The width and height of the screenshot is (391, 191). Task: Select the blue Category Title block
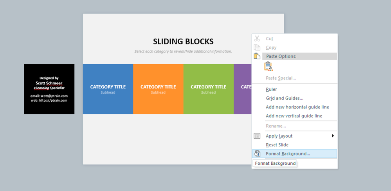(x=108, y=89)
